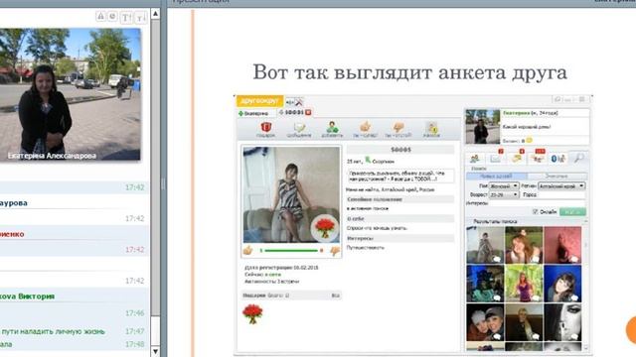Viewport: 636px width, 357px height.
Task: Select the chat participant name ending in 'аурова'
Action: 14,203
